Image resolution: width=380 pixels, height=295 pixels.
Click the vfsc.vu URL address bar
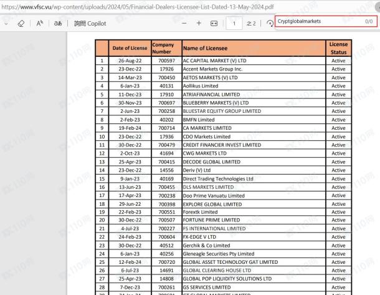pyautogui.click(x=138, y=7)
